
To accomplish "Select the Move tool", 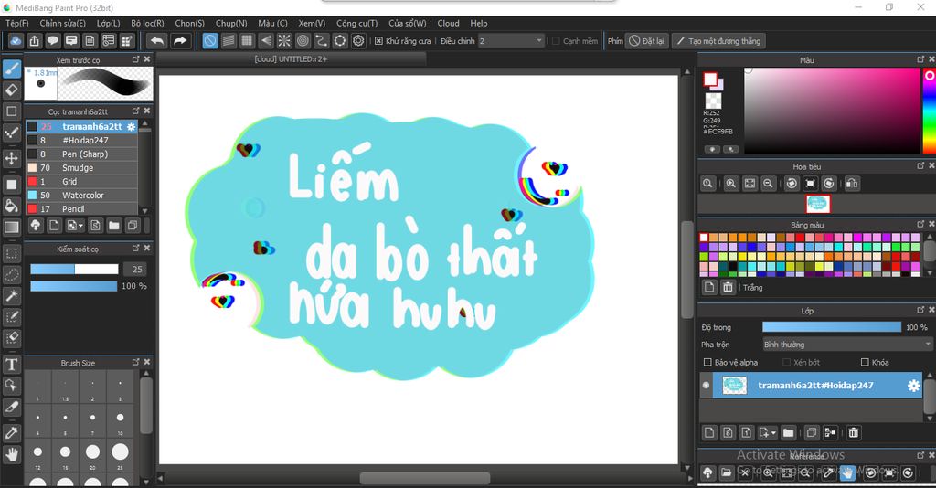I will (x=11, y=158).
